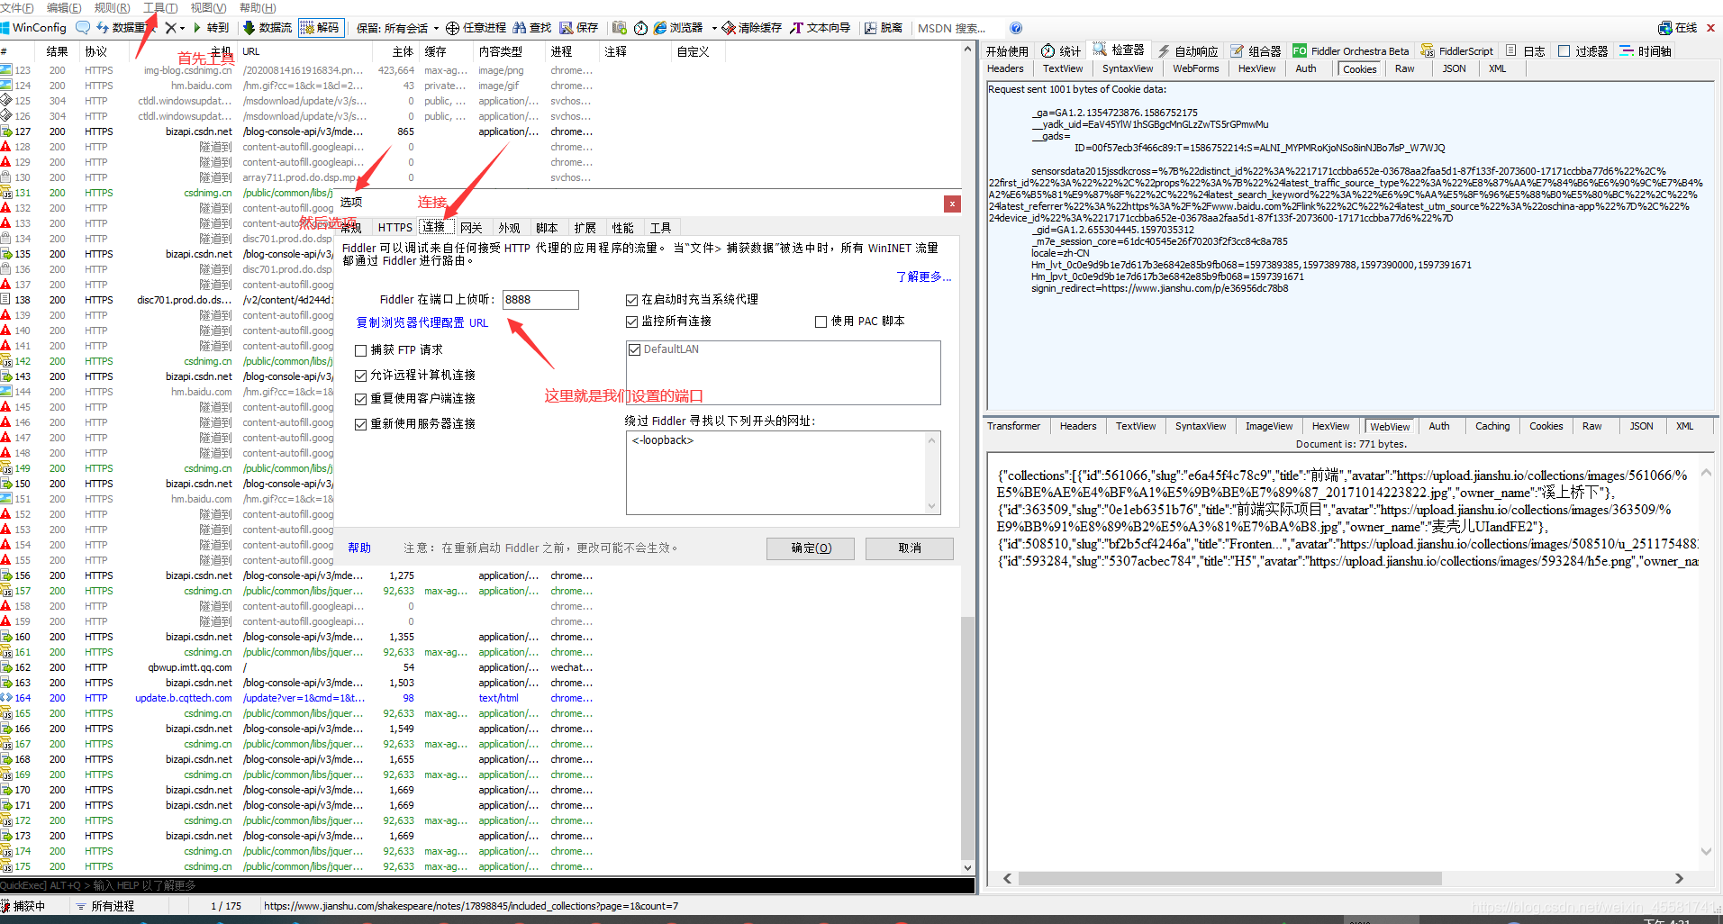Click the blue help question icon
Viewport: 1723px width, 924px height.
pyautogui.click(x=1016, y=28)
